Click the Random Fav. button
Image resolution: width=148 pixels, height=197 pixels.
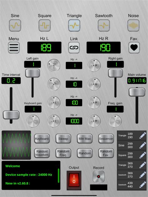tap(106, 153)
